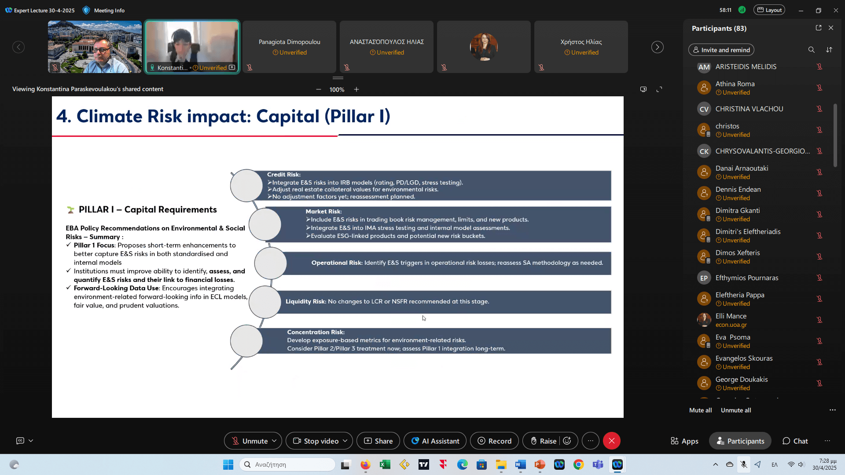Open PowerPoint from the taskbar

[540, 464]
